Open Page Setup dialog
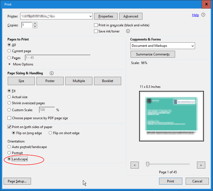The height and width of the screenshot is (191, 213). [17, 181]
